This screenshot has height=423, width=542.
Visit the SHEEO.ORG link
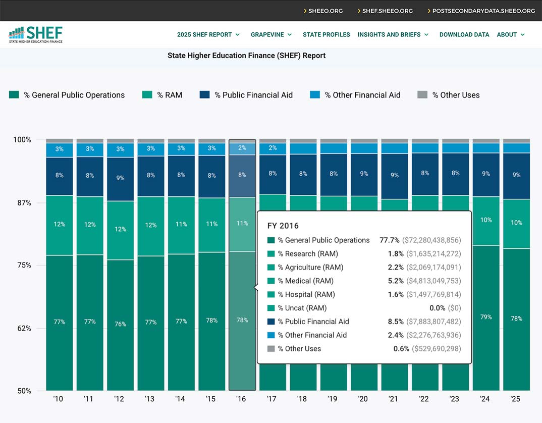pyautogui.click(x=326, y=11)
